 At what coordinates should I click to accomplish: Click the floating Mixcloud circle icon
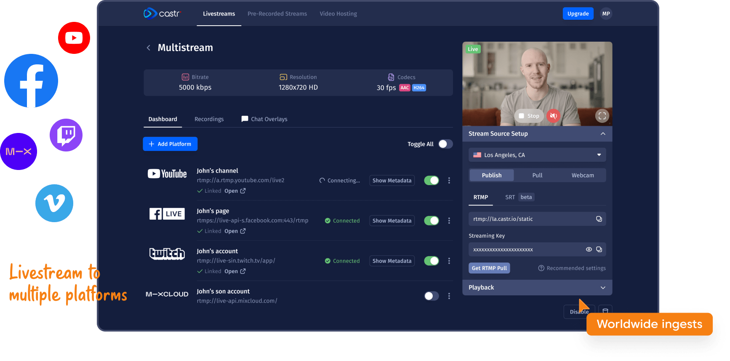pos(18,151)
